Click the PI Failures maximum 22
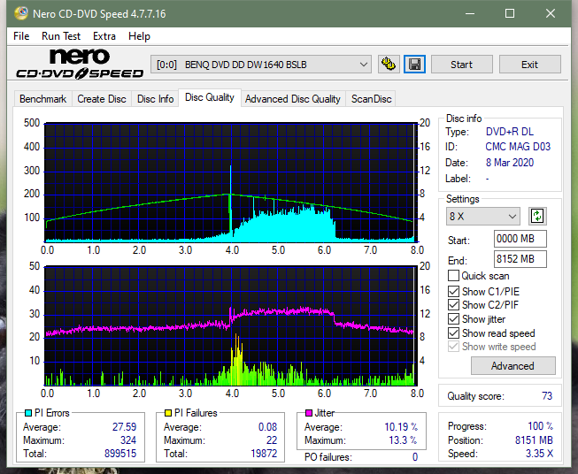This screenshot has height=474, width=578. coord(272,440)
